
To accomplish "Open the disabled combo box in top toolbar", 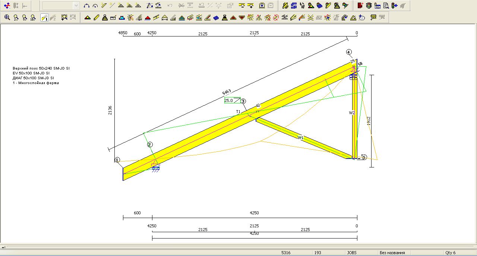I will 61,6.
